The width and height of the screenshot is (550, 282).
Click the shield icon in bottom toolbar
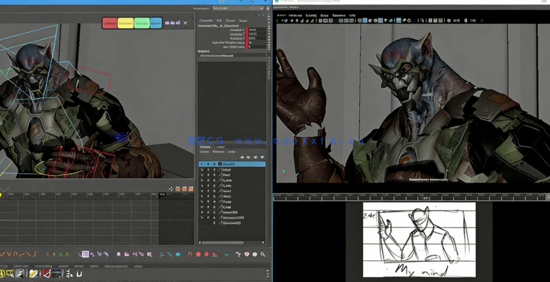click(x=247, y=255)
